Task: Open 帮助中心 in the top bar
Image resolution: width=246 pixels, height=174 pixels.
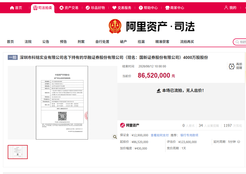Action: 148,8
